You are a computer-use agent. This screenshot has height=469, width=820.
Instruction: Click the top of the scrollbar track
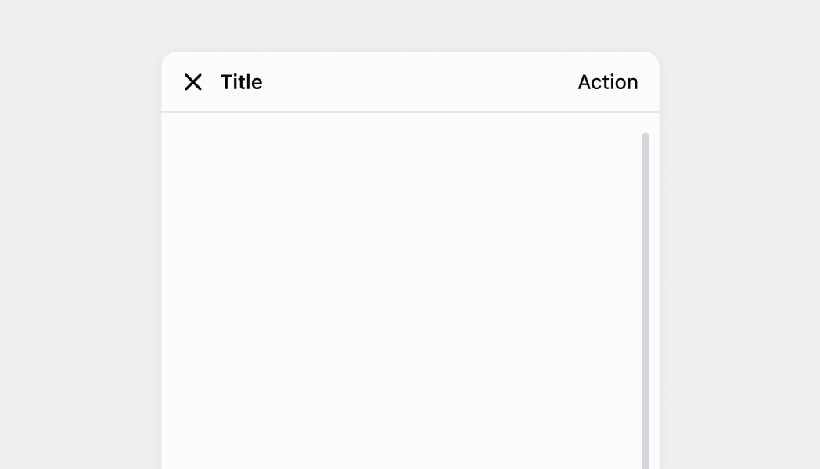(x=646, y=138)
